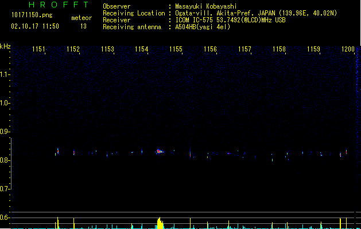This screenshot has height=229, width=361.
Task: Click the Receiving antenna label
Action: [132, 27]
